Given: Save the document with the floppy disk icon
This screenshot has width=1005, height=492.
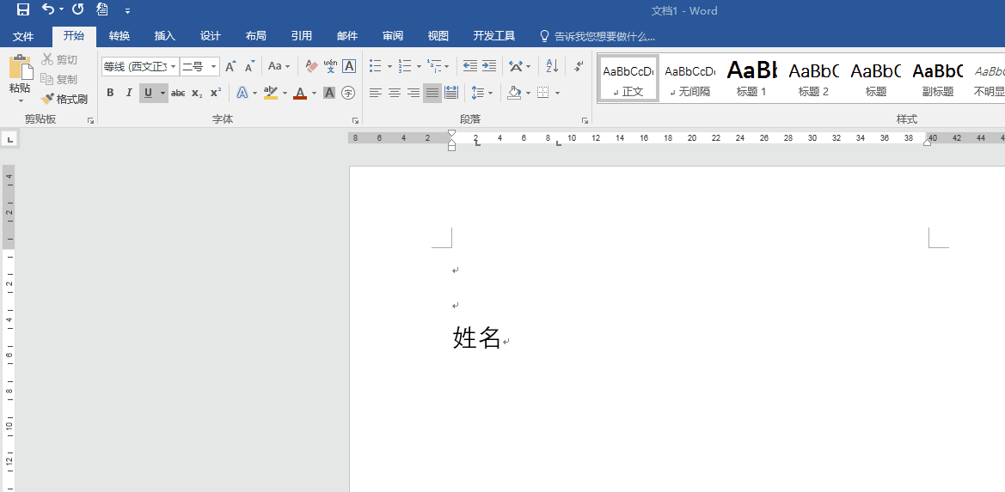Looking at the screenshot, I should pyautogui.click(x=23, y=9).
